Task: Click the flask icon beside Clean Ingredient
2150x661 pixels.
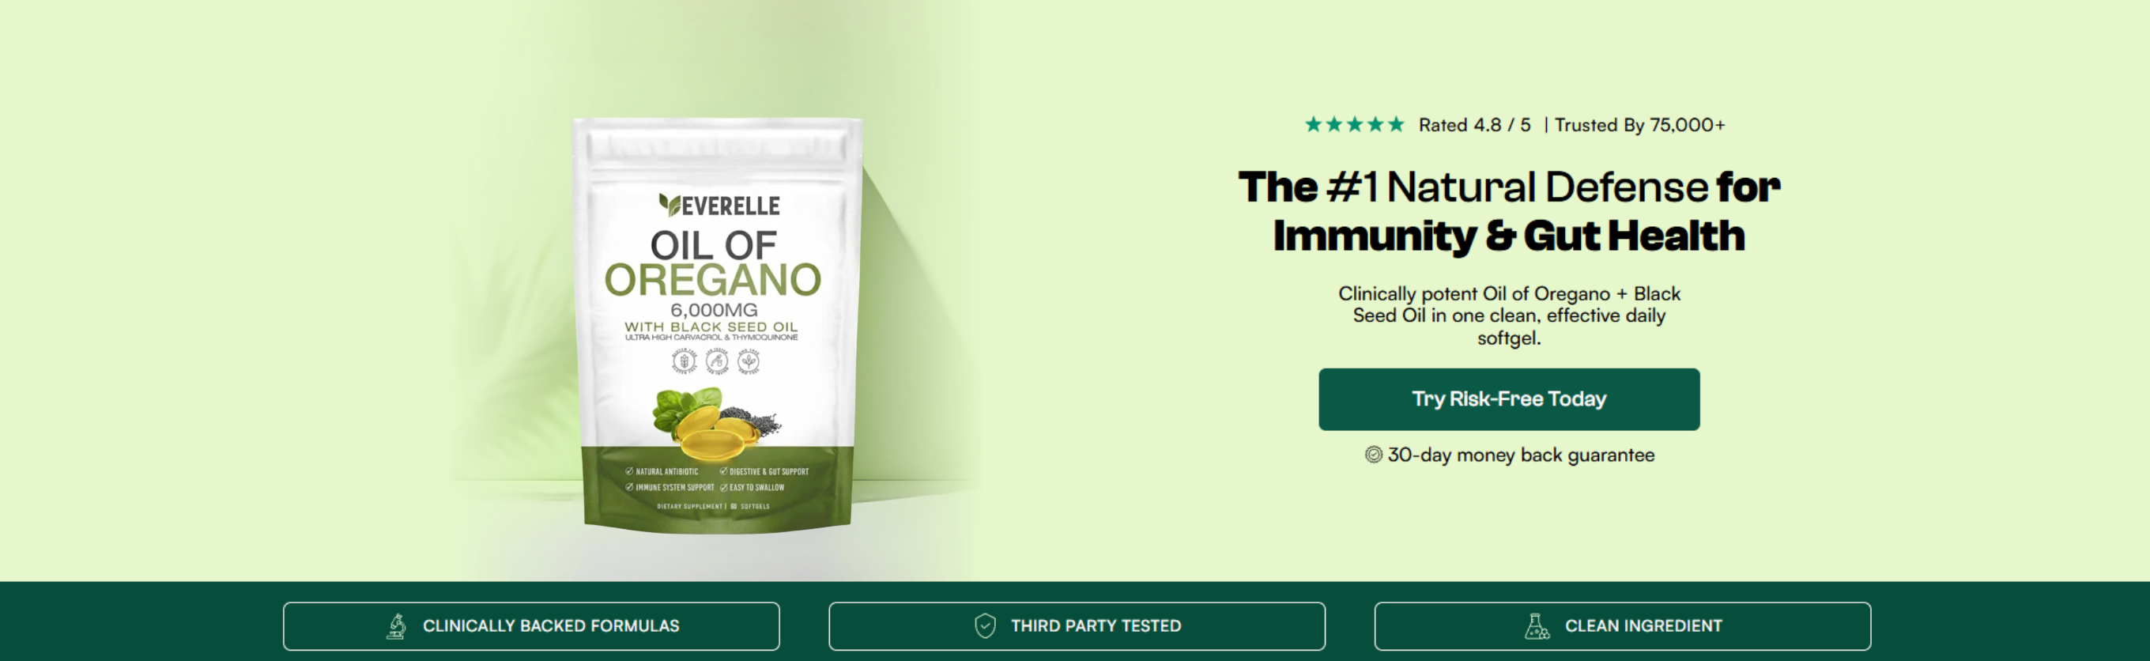Action: pos(1537,626)
